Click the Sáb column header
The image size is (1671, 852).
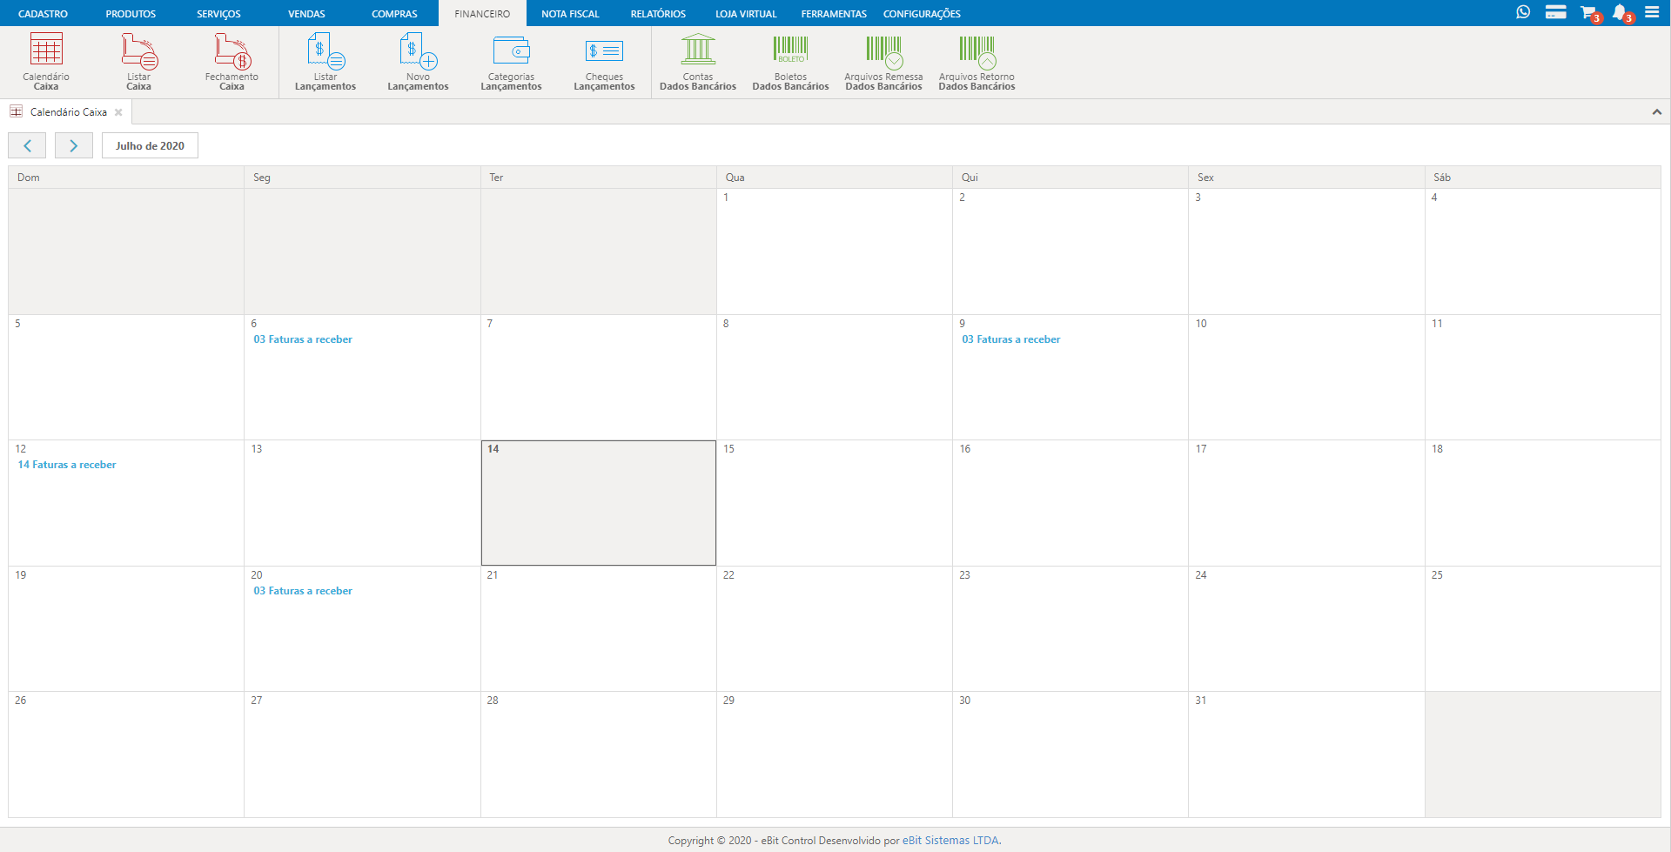[1543, 178]
